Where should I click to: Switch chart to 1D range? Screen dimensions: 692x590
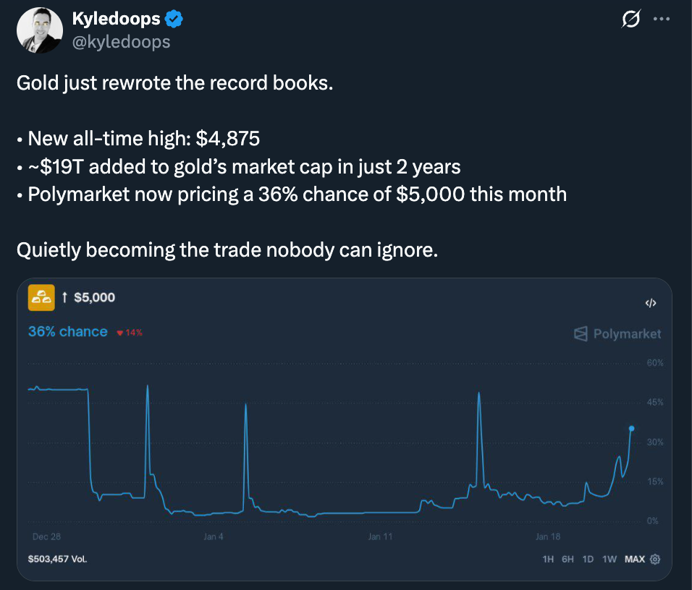tap(588, 559)
